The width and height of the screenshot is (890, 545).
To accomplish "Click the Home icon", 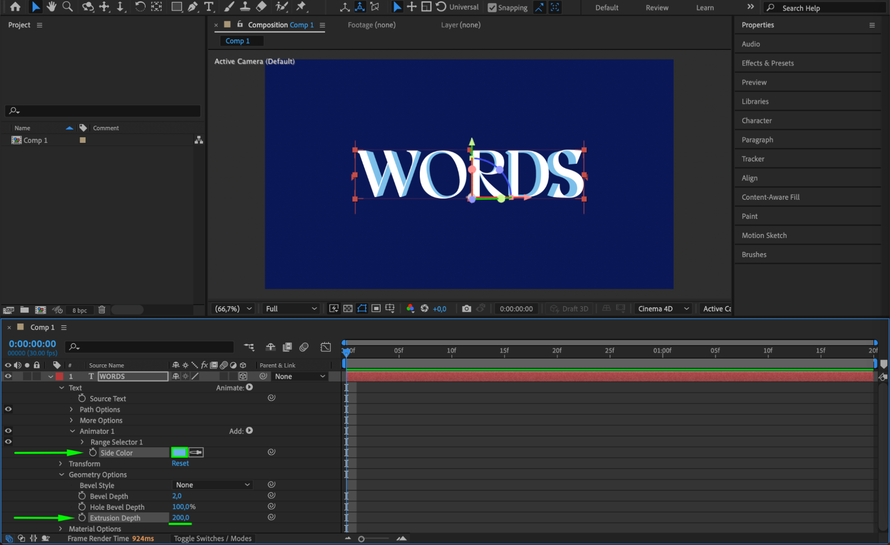I will pos(15,7).
